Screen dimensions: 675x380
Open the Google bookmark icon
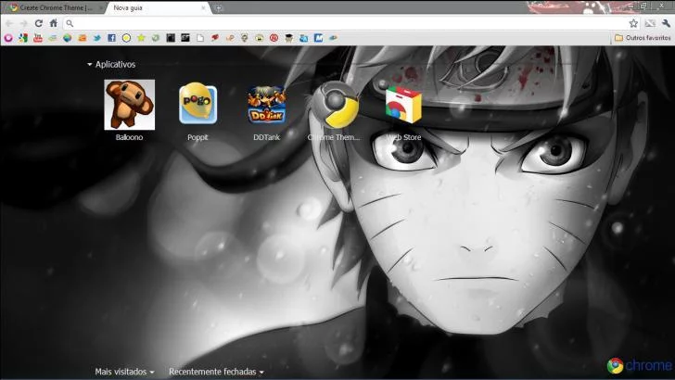(x=23, y=38)
